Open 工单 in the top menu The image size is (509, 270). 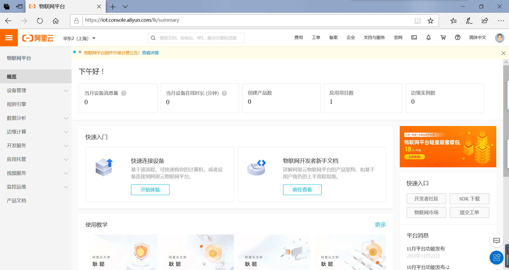(316, 38)
